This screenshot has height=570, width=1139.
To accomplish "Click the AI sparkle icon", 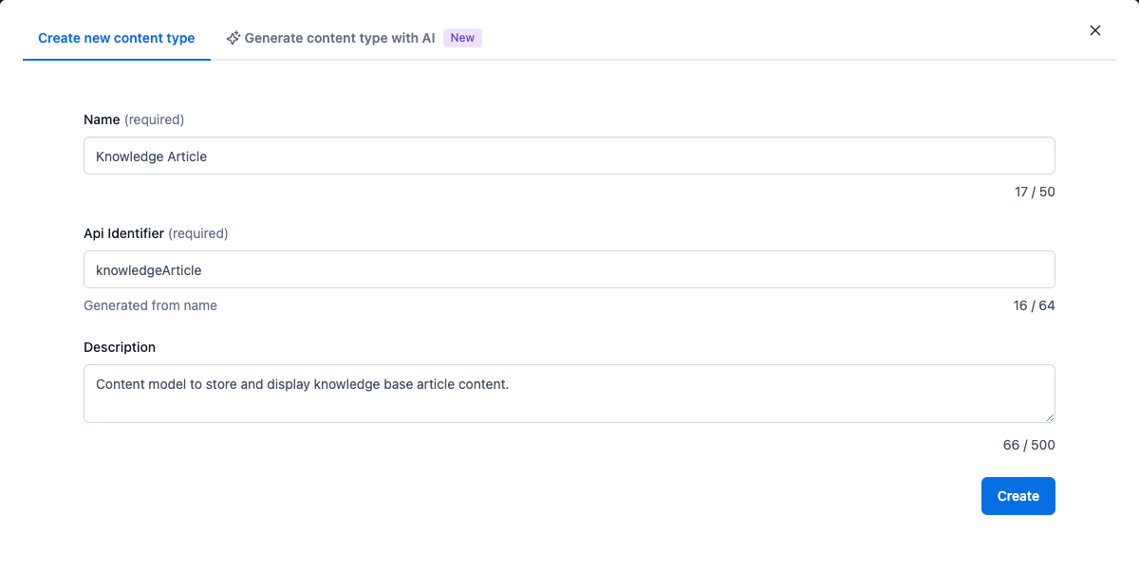I will pos(233,38).
